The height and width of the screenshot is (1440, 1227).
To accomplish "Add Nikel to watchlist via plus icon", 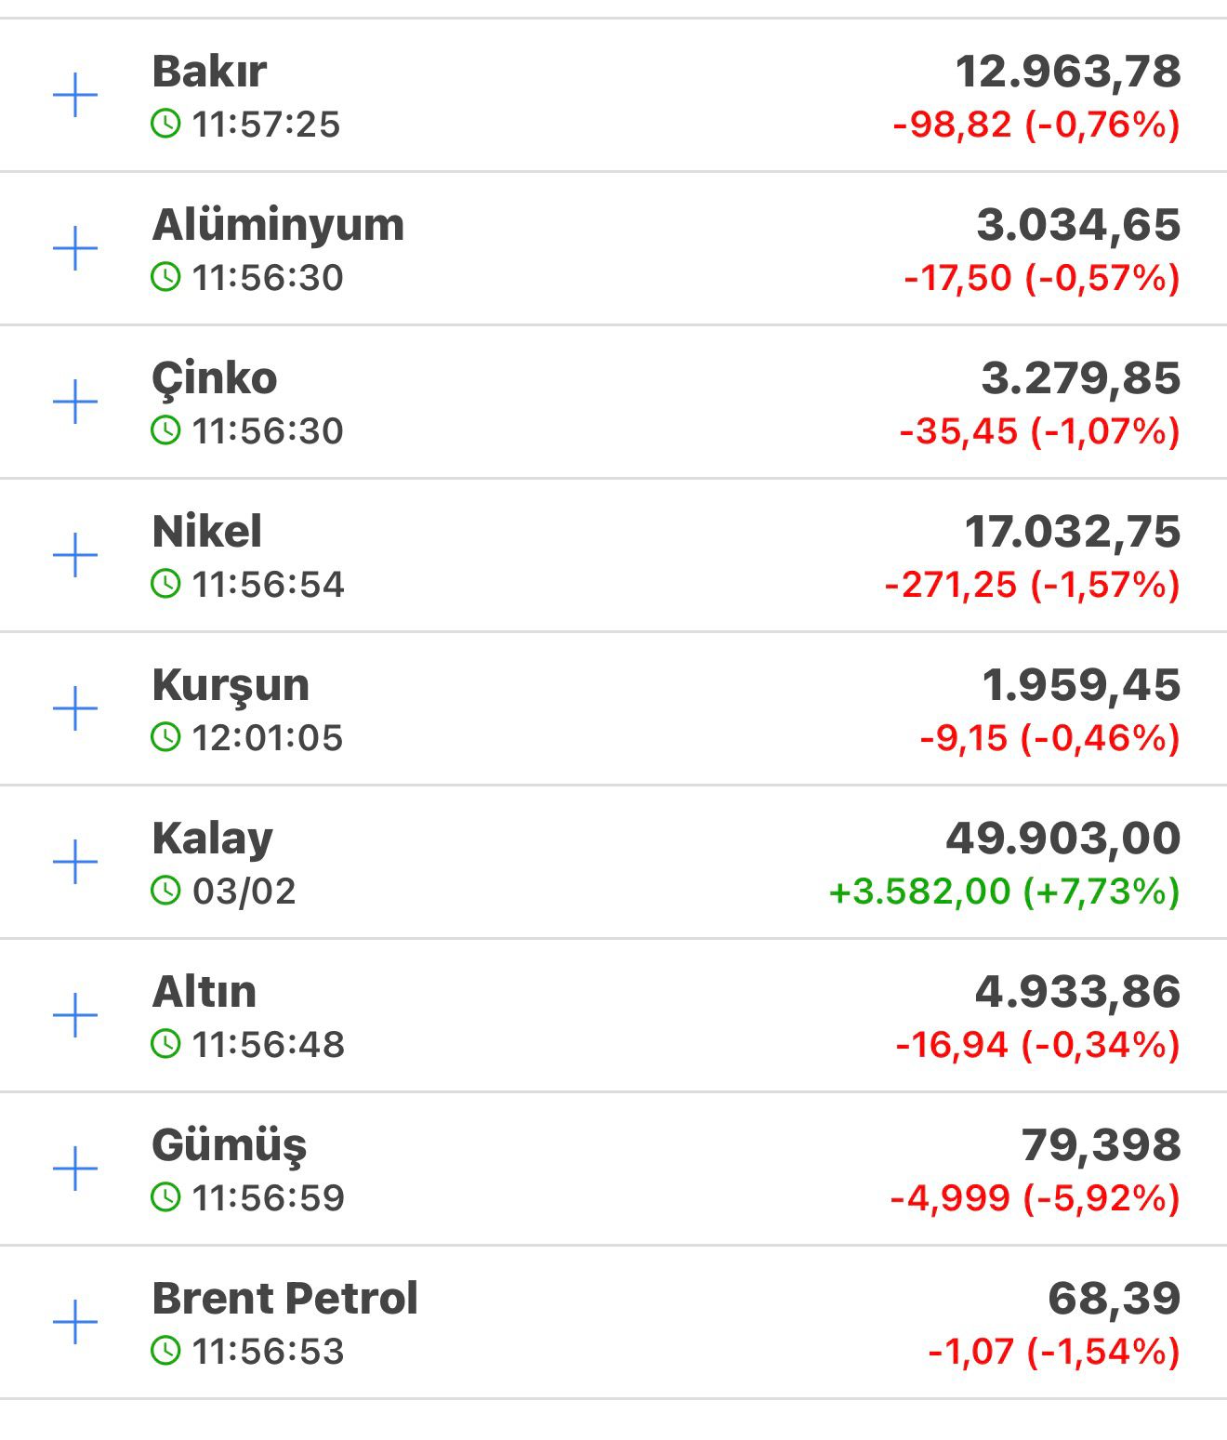I will [75, 556].
